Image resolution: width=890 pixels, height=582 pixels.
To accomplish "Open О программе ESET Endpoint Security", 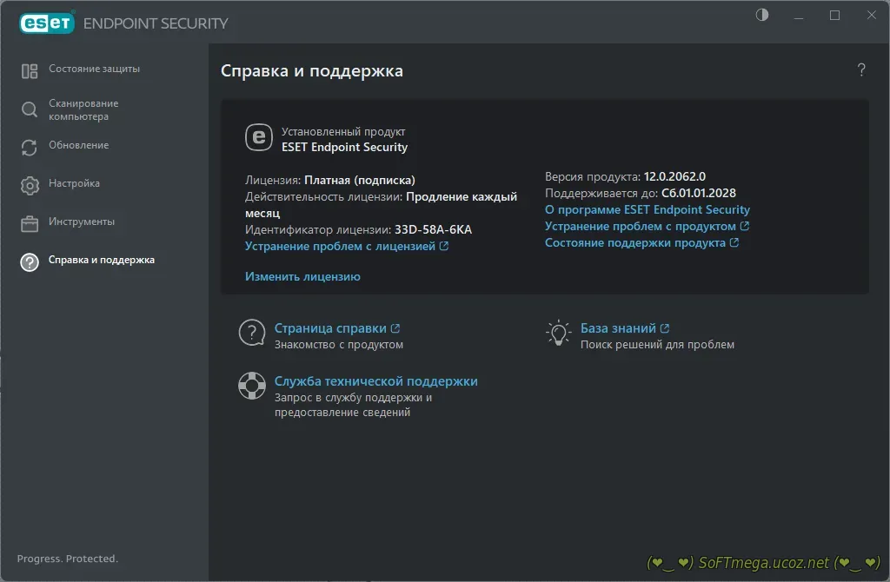I will click(x=647, y=209).
